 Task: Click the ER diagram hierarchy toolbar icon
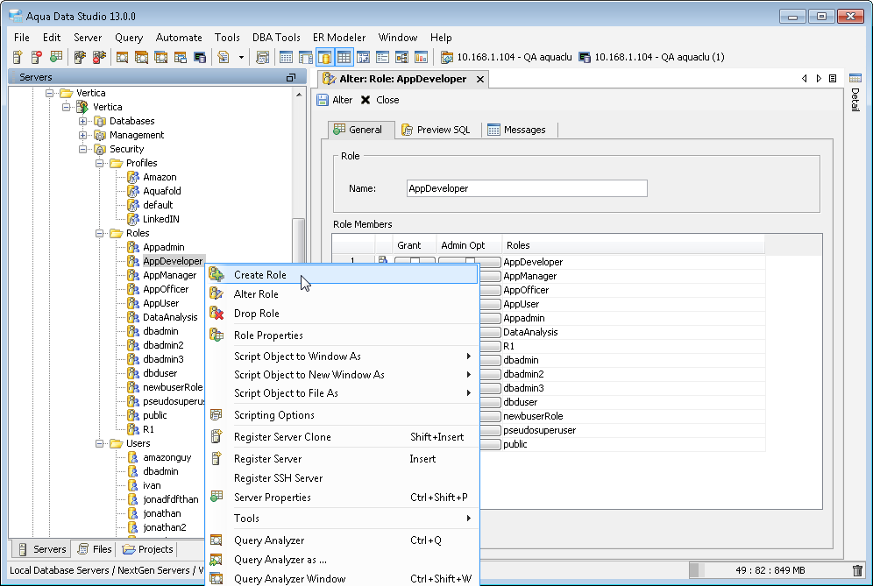coord(401,57)
